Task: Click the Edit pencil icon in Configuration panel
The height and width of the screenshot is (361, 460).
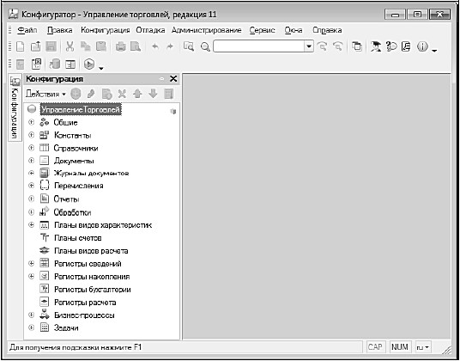Action: tap(91, 94)
